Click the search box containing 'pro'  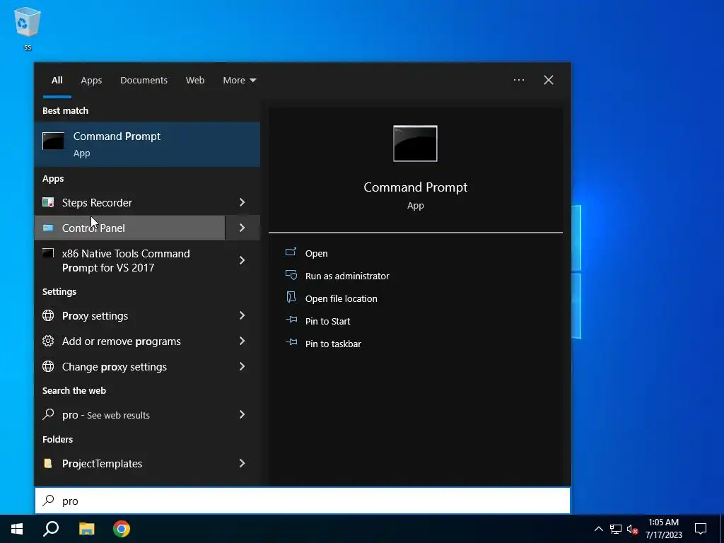303,501
